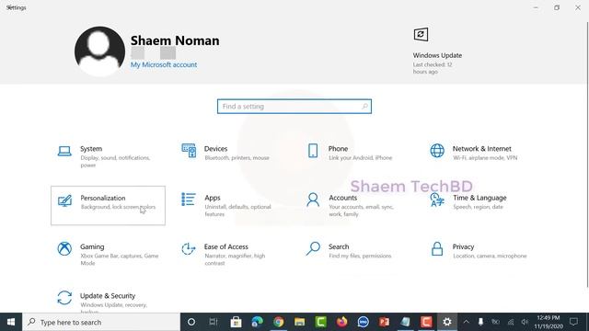The height and width of the screenshot is (331, 589).
Task: Open the Windows Start menu
Action: point(11,322)
